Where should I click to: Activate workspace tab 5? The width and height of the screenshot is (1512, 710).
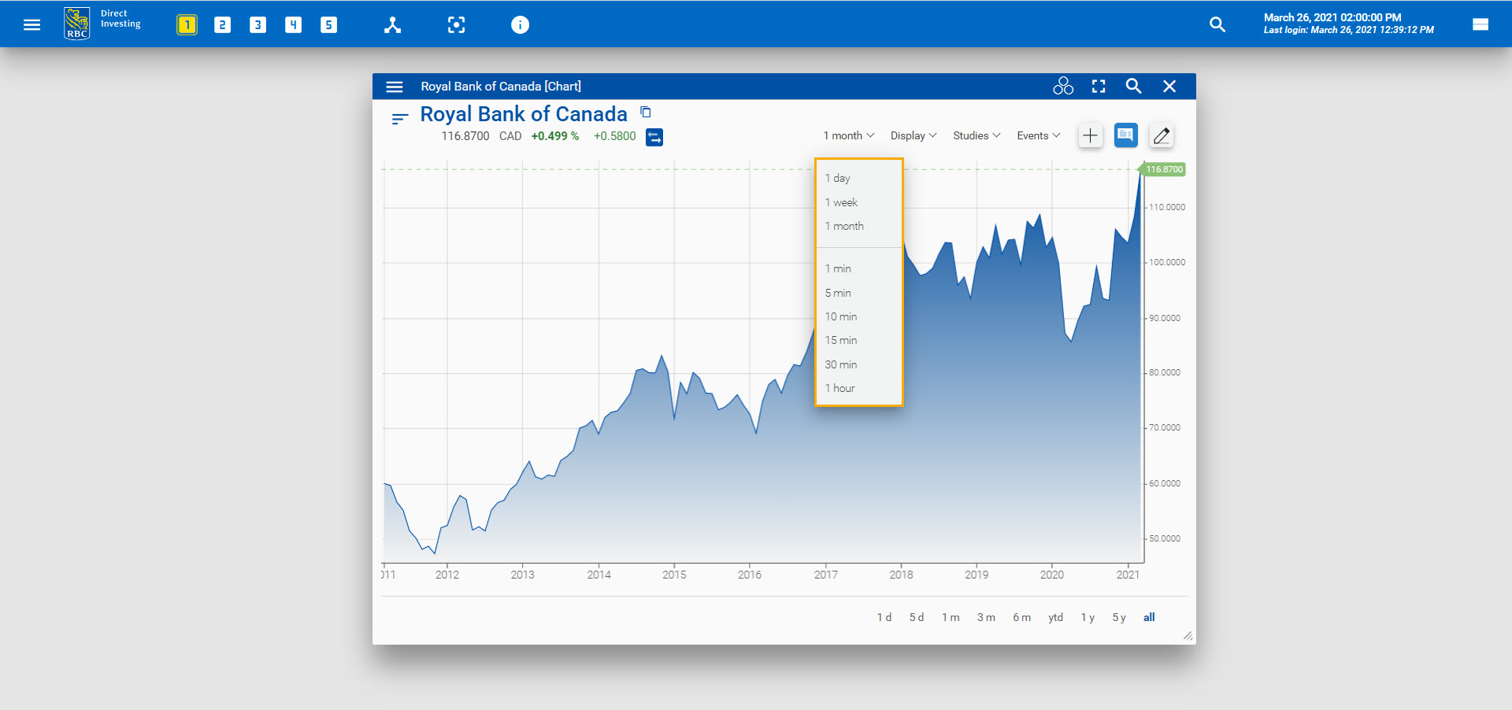tap(328, 24)
